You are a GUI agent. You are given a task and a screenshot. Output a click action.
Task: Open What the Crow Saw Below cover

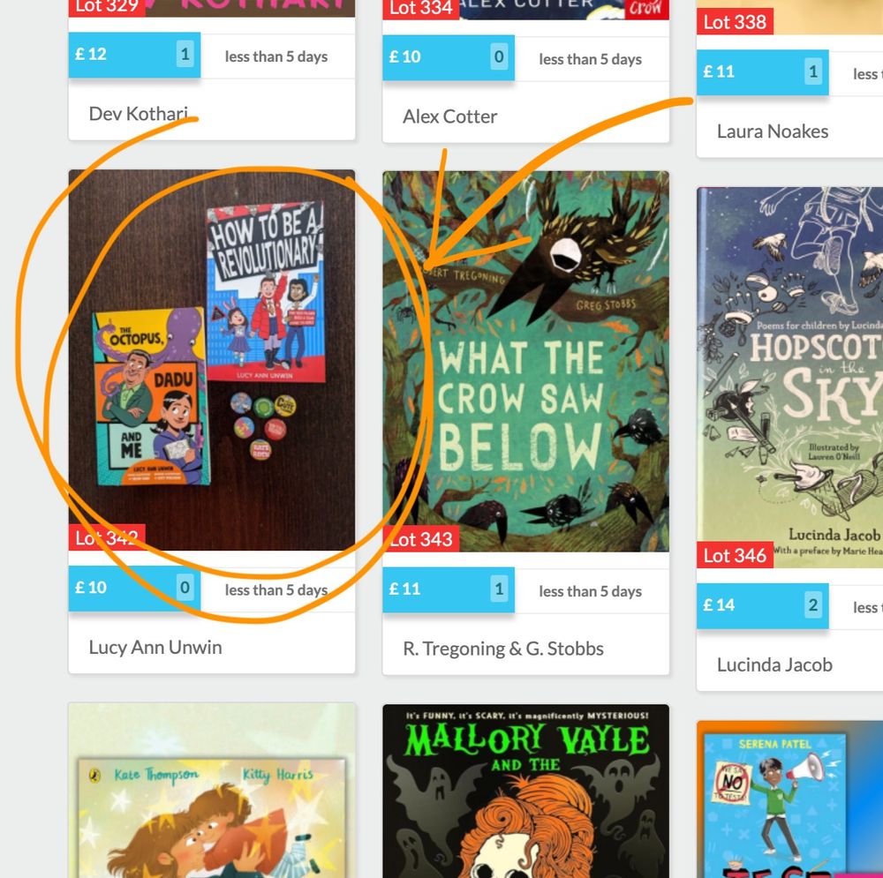pyautogui.click(x=526, y=361)
